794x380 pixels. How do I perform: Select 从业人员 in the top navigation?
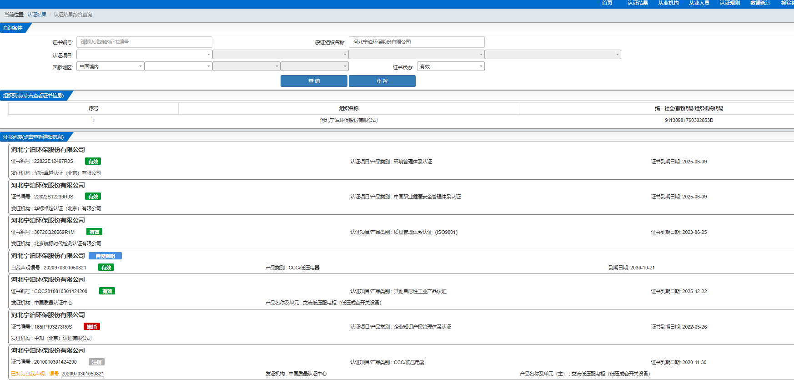699,3
